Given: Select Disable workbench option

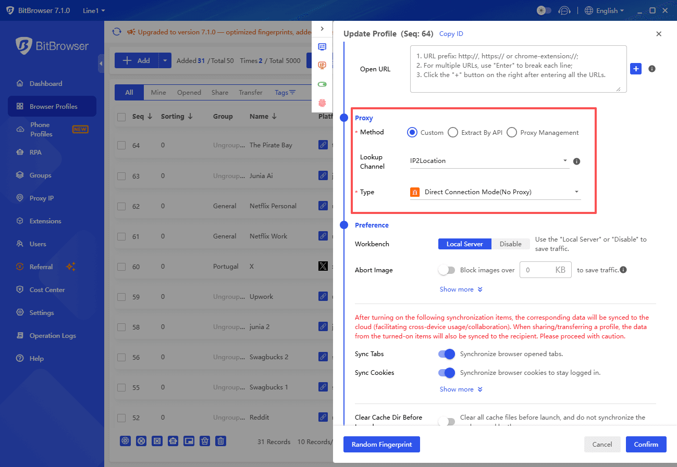Looking at the screenshot, I should pyautogui.click(x=511, y=244).
